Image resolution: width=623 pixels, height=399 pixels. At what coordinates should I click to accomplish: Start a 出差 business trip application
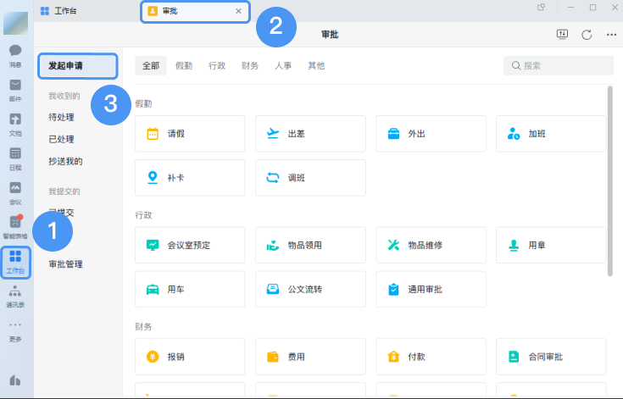pos(310,133)
